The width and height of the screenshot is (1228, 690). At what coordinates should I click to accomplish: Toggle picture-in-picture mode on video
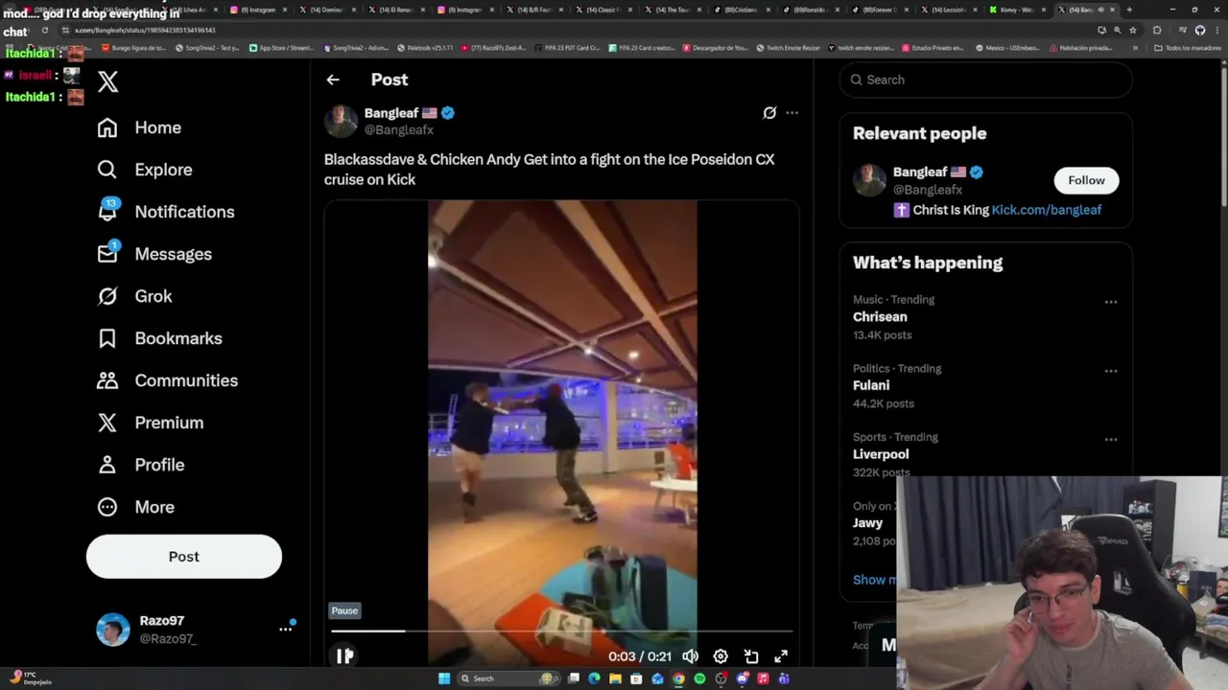(751, 656)
